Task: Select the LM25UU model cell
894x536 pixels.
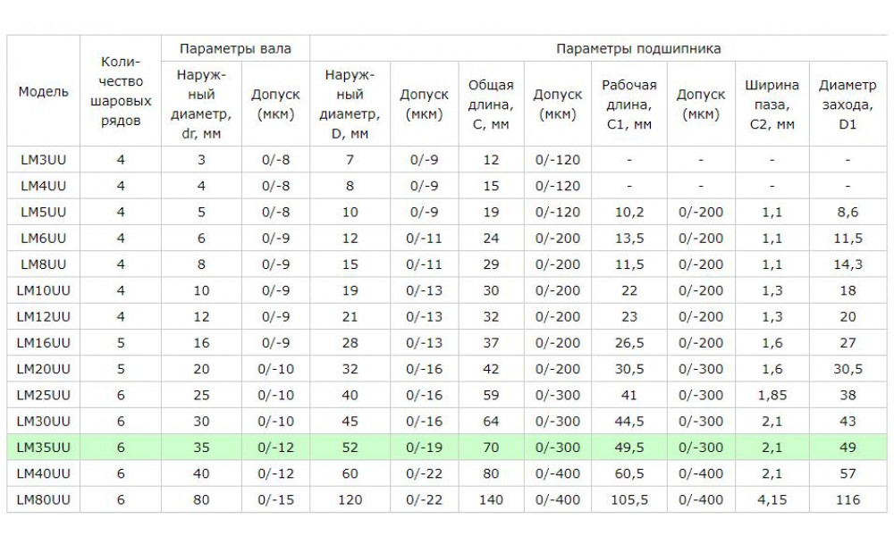Action: (x=43, y=395)
